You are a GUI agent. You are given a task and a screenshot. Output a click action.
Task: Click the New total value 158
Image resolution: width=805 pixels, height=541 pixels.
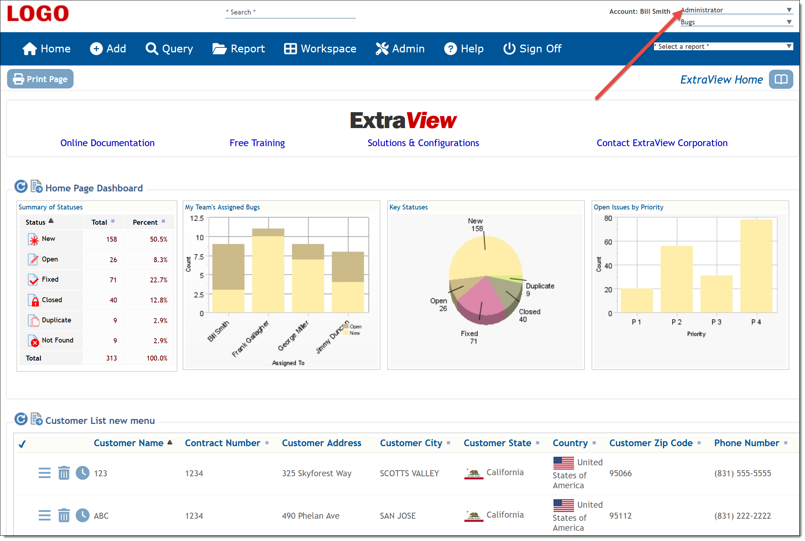tap(111, 240)
